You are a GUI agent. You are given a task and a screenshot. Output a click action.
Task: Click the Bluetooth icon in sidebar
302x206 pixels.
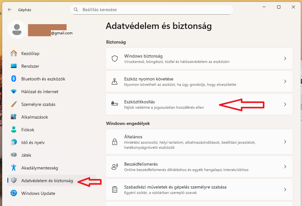[14, 79]
